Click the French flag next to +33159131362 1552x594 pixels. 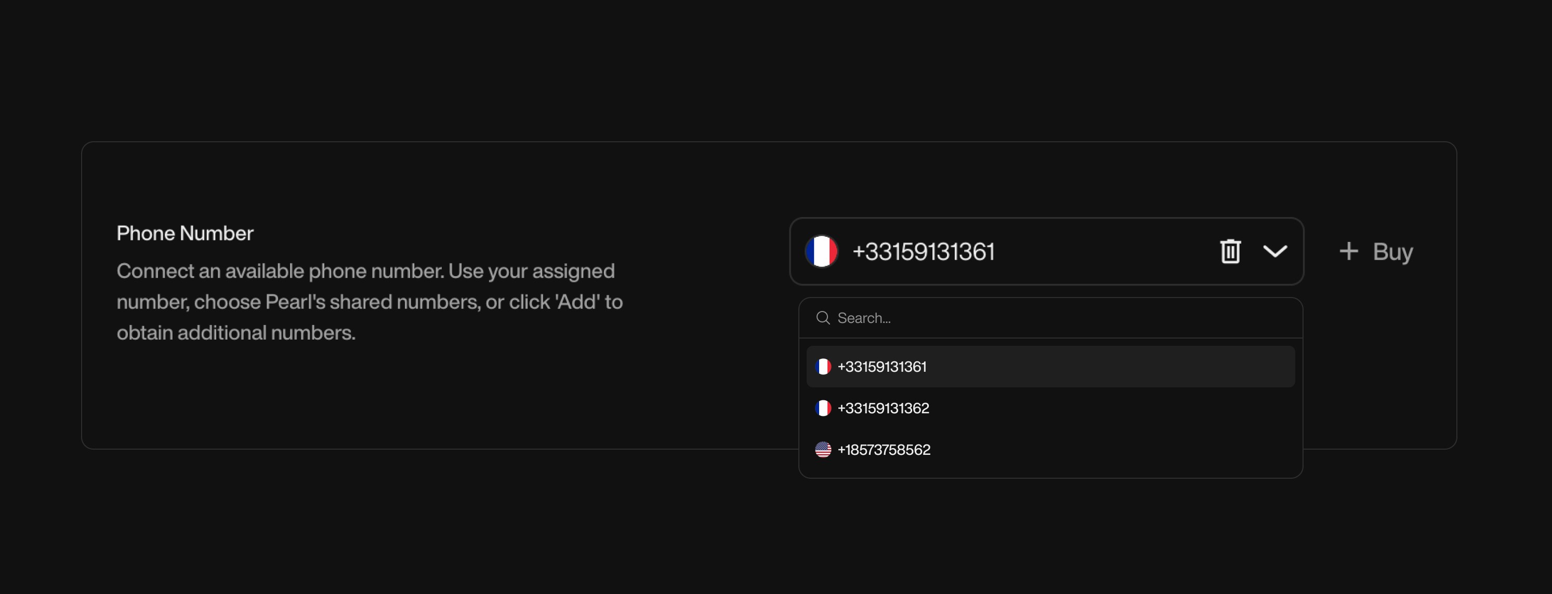823,408
